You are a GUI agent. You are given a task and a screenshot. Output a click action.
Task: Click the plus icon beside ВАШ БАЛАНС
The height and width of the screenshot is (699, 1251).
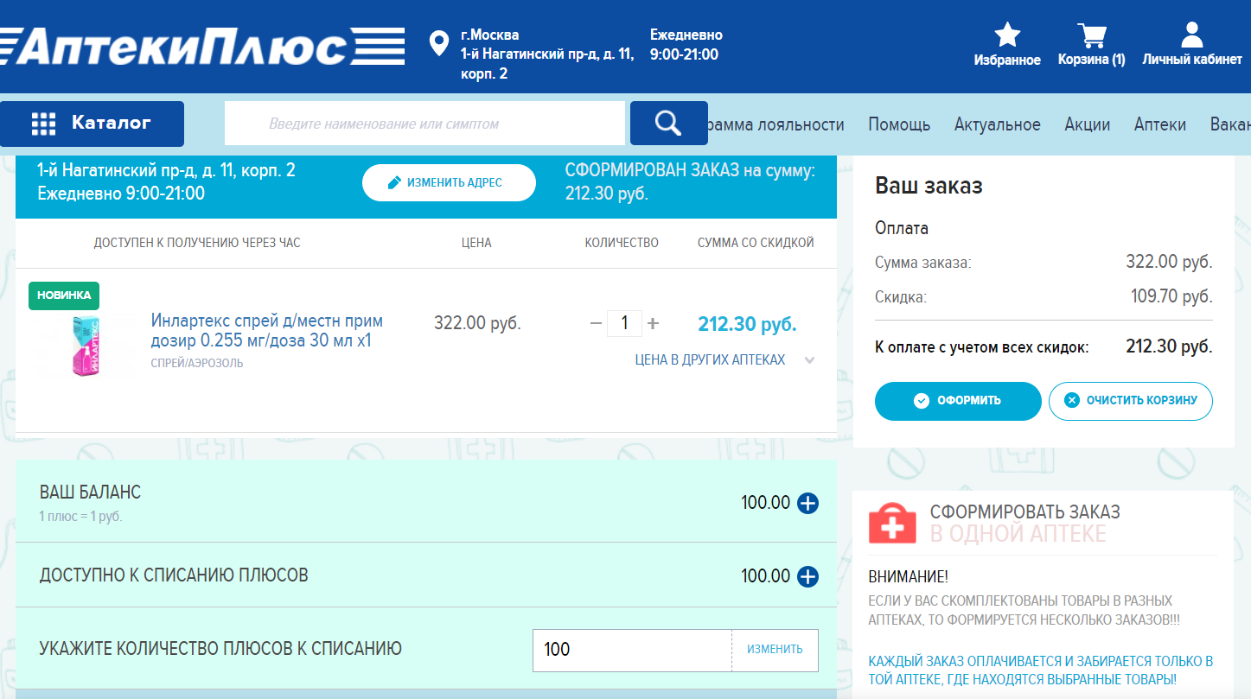pos(807,503)
